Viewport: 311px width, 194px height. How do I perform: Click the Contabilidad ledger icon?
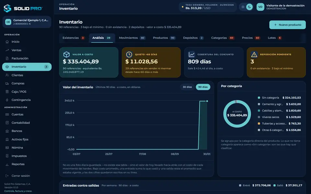(7, 123)
